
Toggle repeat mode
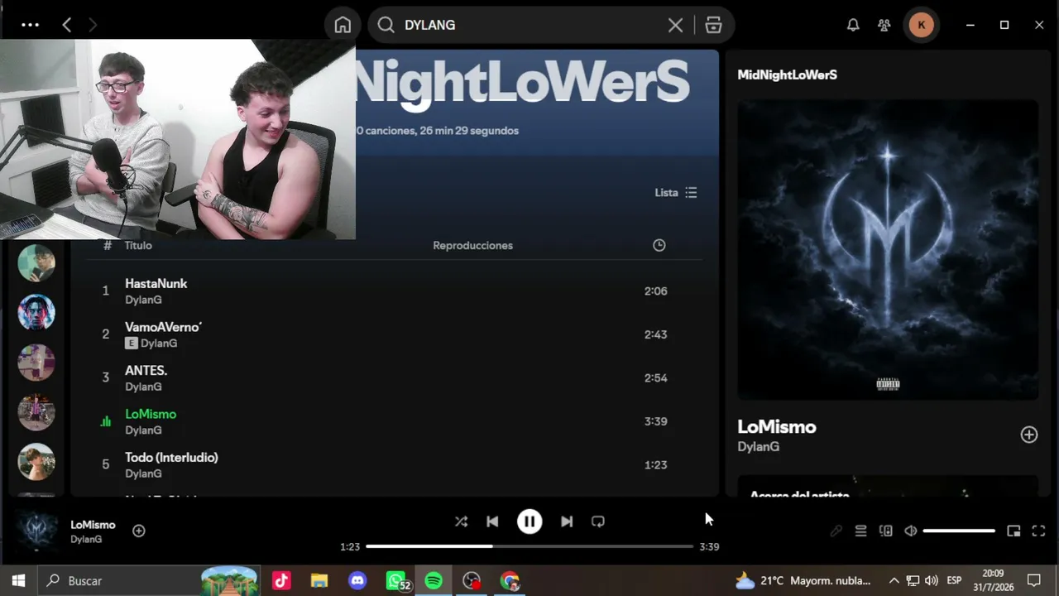coord(598,521)
